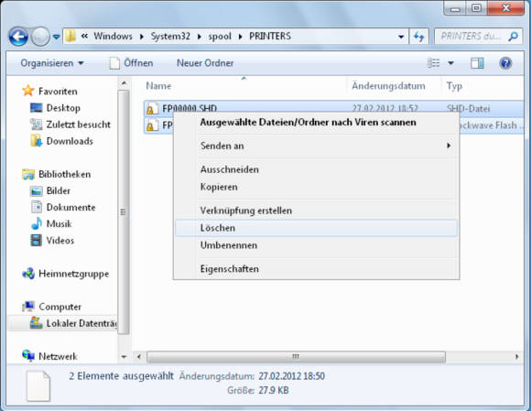531x411 pixels.
Task: Click the horizontal scrollbar thumb
Action: [x=296, y=356]
